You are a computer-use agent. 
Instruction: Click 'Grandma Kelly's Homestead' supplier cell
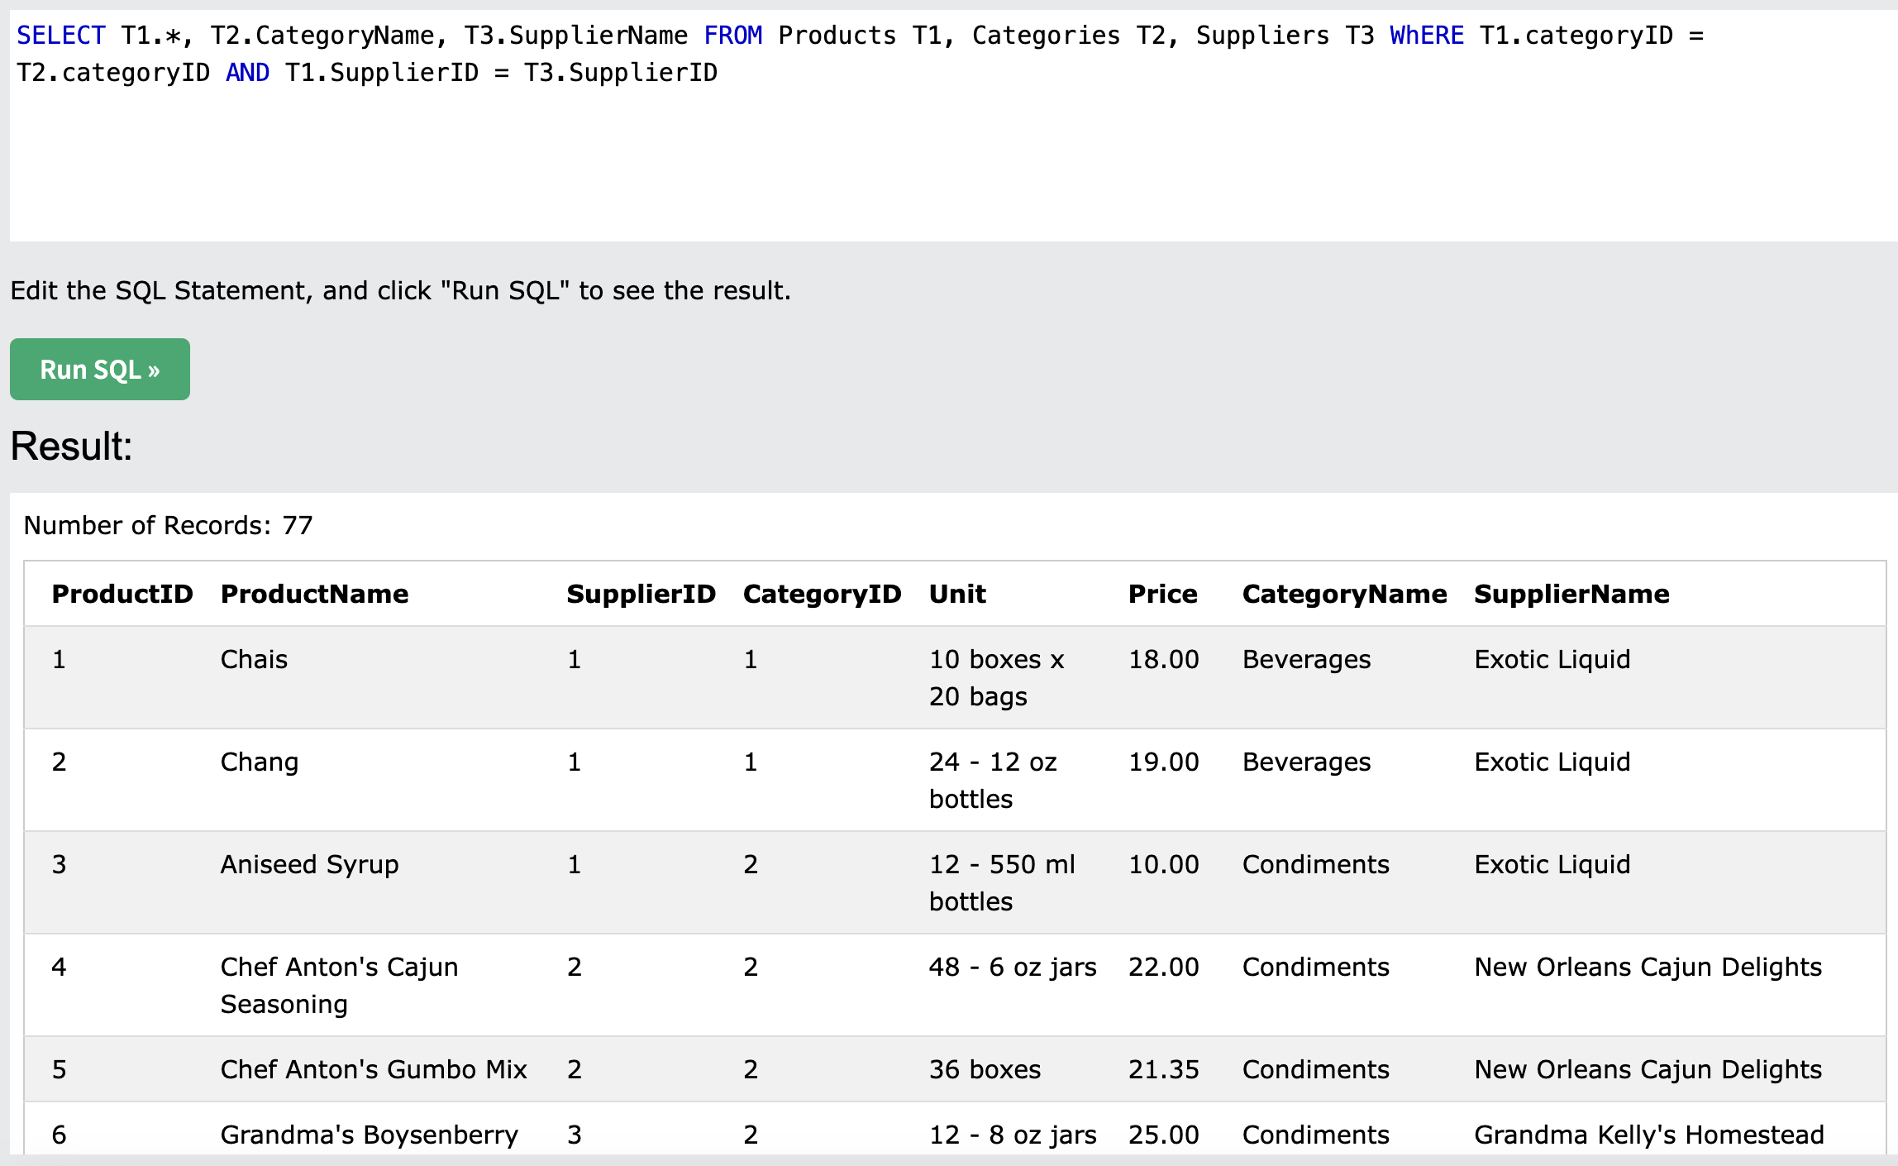tap(1648, 1135)
